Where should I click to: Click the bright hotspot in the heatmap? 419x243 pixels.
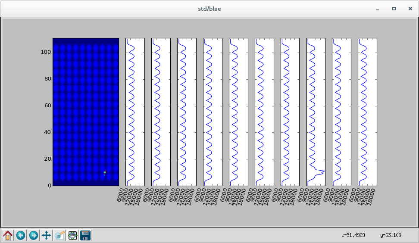tap(105, 172)
